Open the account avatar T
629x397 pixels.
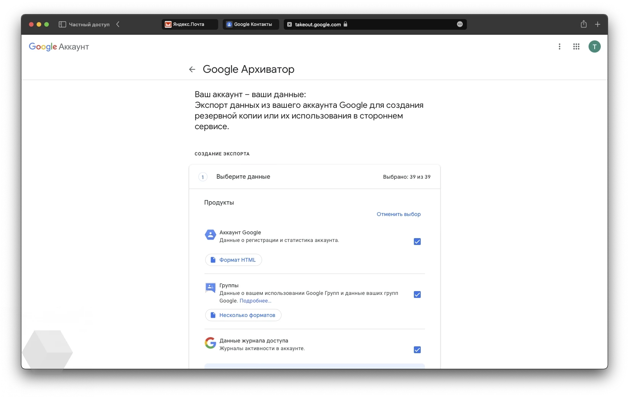pyautogui.click(x=595, y=46)
